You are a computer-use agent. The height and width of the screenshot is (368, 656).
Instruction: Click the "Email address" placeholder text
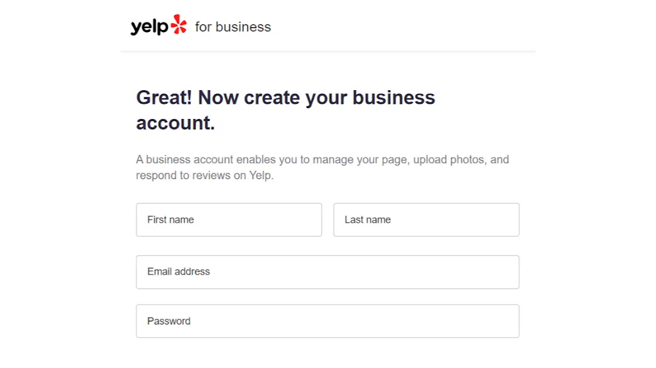pyautogui.click(x=179, y=271)
